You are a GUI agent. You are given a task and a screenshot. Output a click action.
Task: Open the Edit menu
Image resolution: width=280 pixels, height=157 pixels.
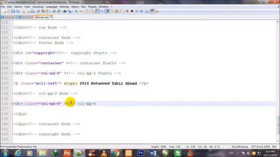pos(10,7)
